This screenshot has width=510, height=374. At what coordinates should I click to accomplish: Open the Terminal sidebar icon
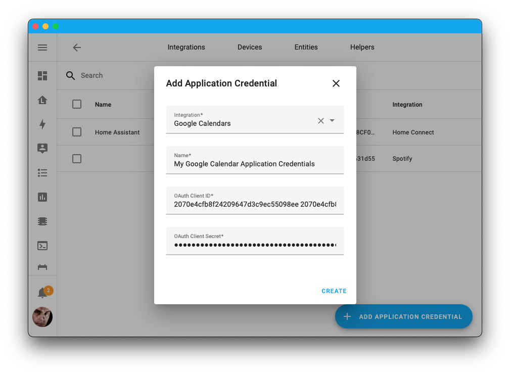click(42, 246)
